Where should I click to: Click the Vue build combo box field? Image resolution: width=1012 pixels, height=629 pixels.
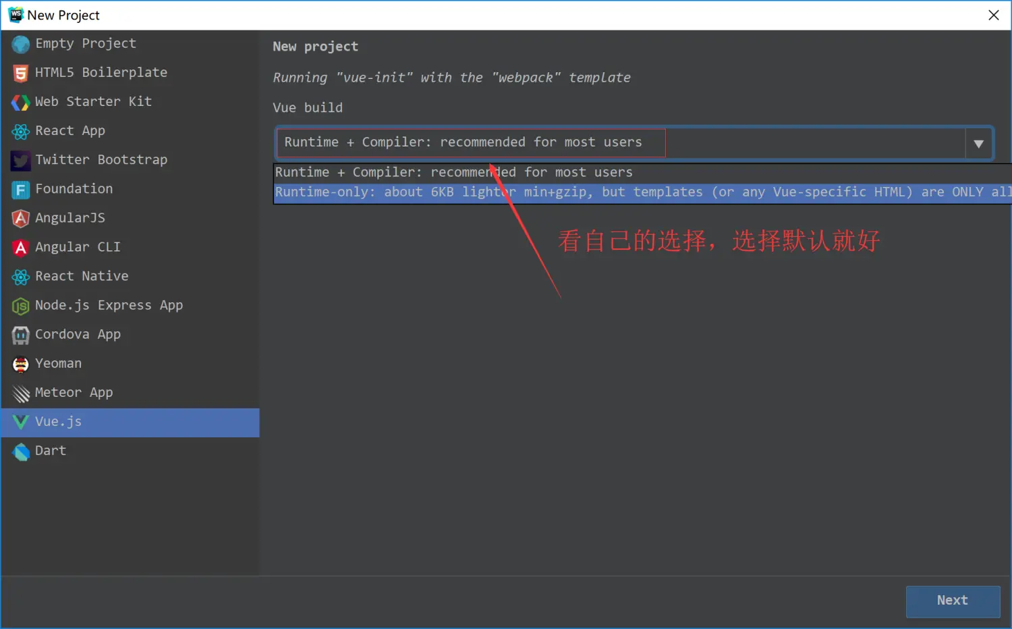tap(634, 143)
